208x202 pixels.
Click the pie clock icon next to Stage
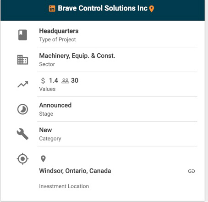(x=22, y=109)
